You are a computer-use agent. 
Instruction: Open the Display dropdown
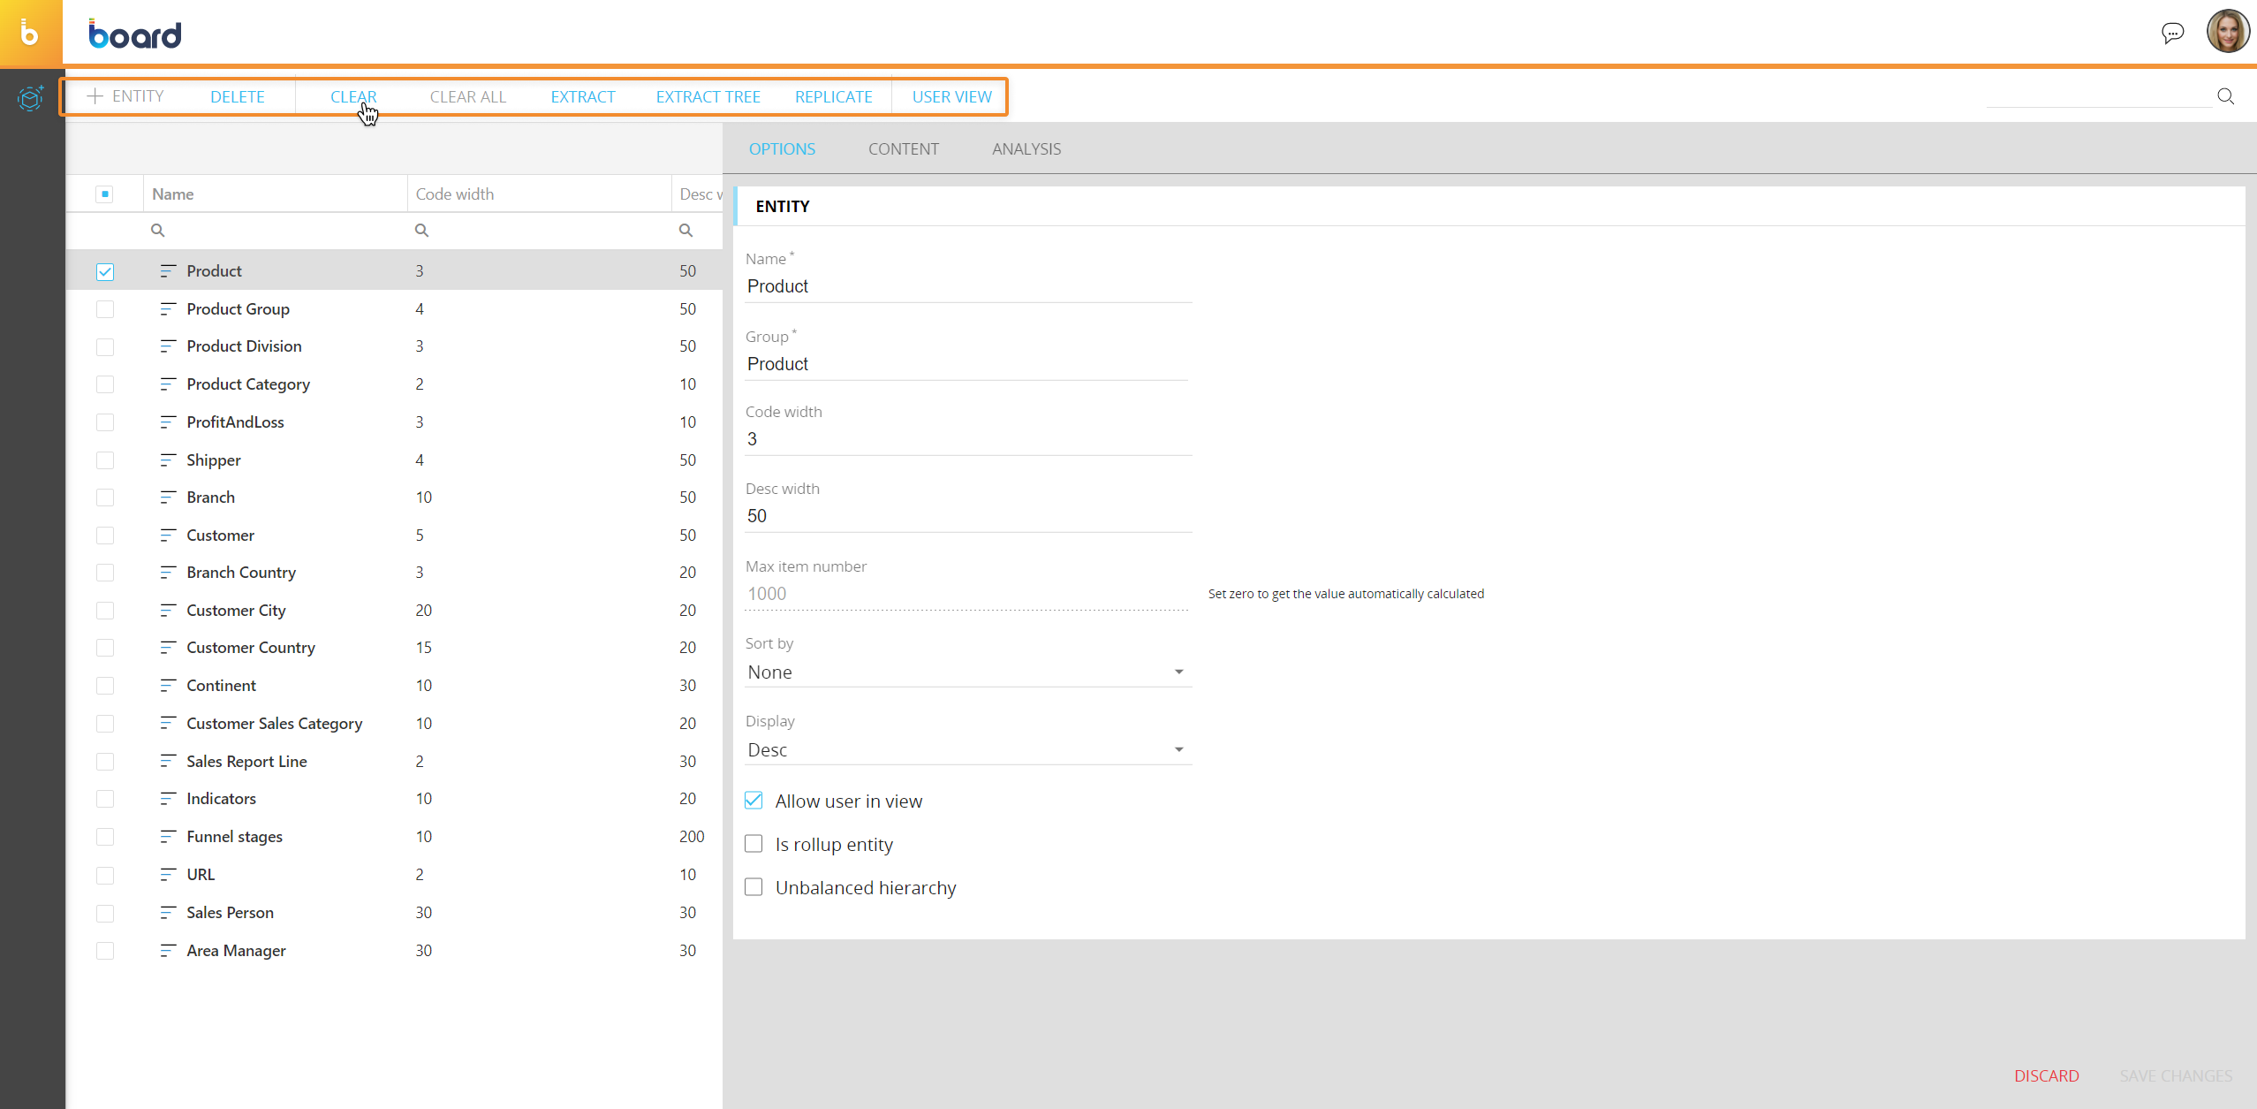click(966, 750)
